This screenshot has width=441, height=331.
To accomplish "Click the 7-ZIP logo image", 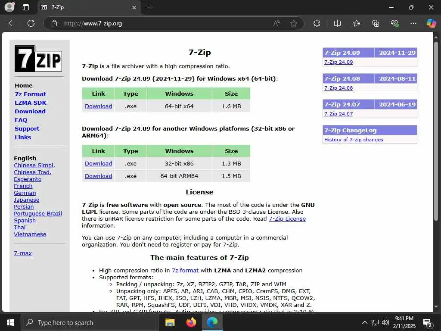I will pos(38,59).
